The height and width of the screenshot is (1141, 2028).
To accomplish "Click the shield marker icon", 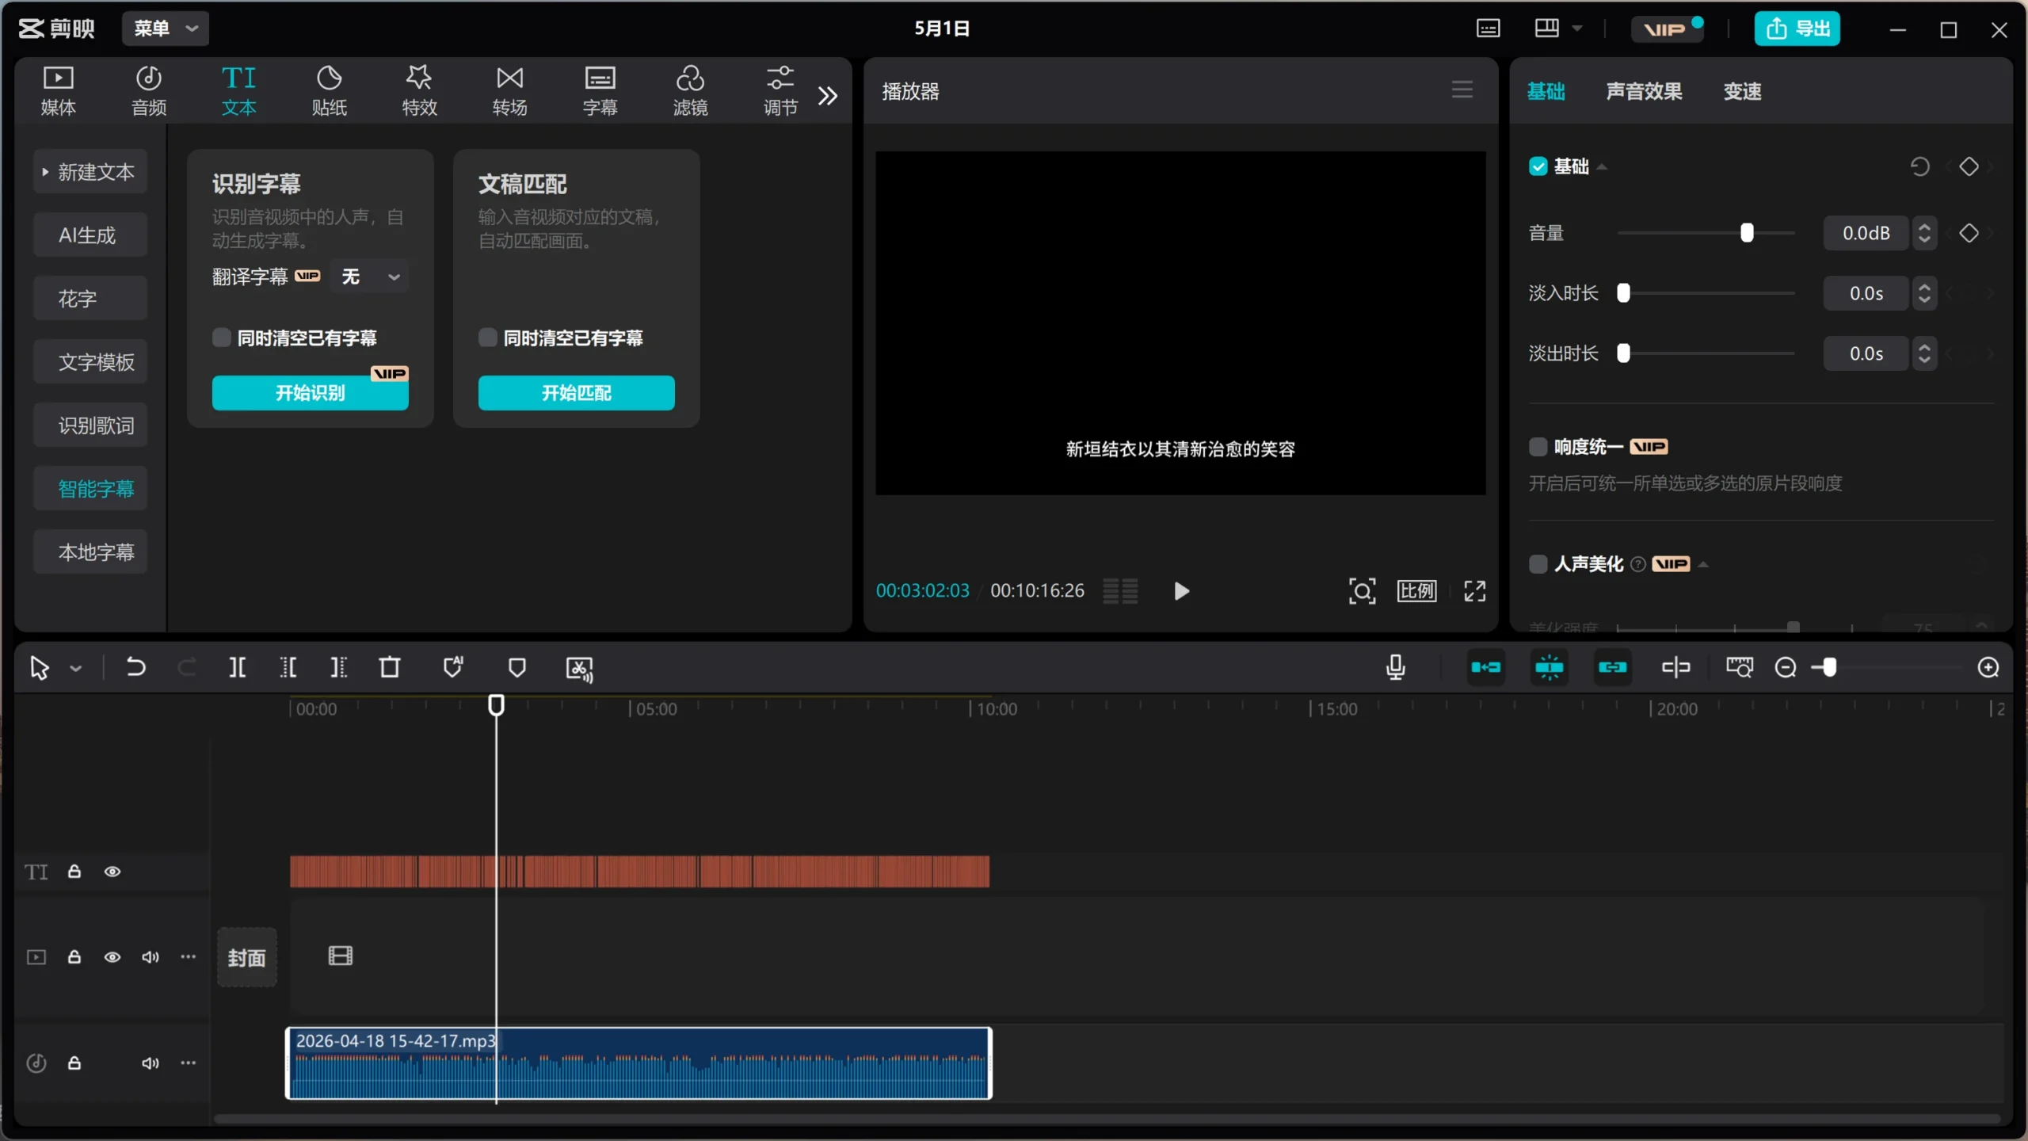I will 517,667.
